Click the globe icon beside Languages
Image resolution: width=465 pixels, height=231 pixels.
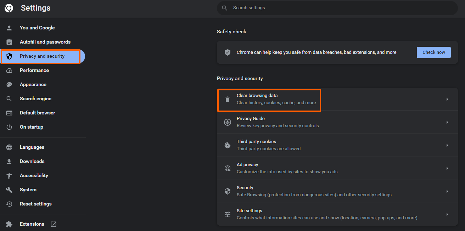[9, 147]
